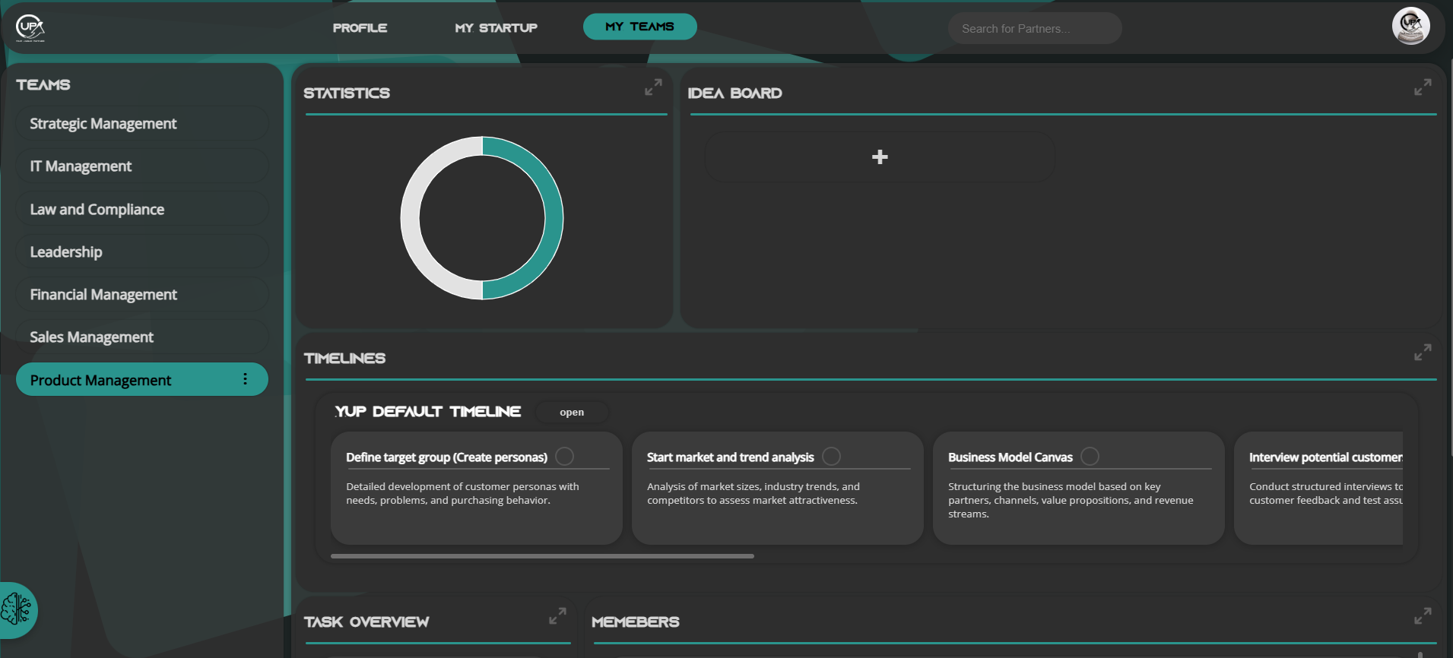Open three-dot menu on Product Management
Viewport: 1453px width, 658px height.
[x=245, y=379]
